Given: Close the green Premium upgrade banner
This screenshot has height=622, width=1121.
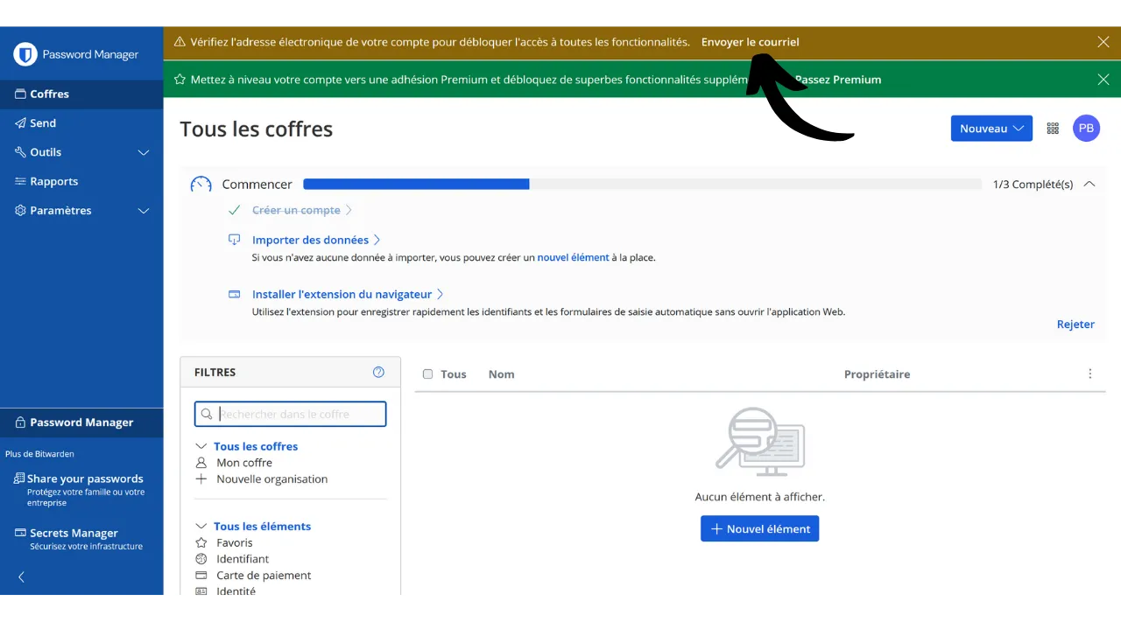Looking at the screenshot, I should coord(1103,80).
